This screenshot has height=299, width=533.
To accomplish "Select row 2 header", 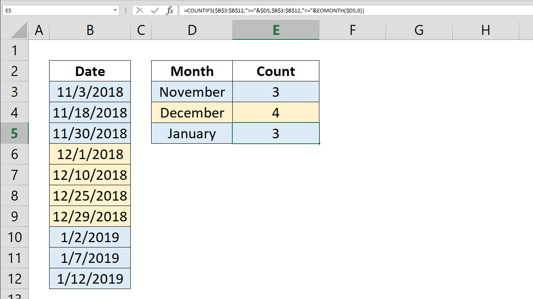I will click(14, 71).
